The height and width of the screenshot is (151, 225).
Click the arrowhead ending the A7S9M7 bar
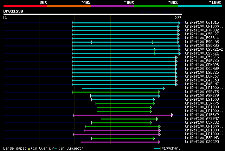pyautogui.click(x=157, y=119)
